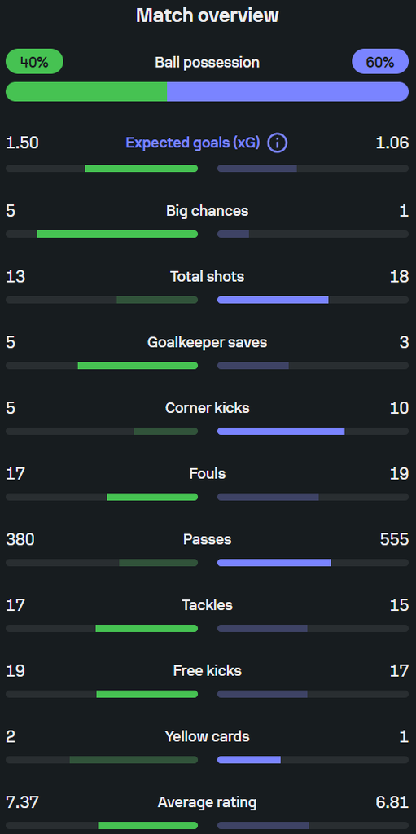
Task: Click the purple 60% possession badge
Action: [x=380, y=62]
